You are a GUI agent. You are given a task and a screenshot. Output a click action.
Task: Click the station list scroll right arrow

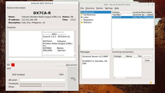click(x=153, y=49)
